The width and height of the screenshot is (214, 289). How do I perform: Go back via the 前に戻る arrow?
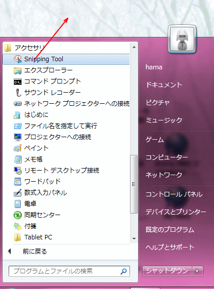coord(10,251)
